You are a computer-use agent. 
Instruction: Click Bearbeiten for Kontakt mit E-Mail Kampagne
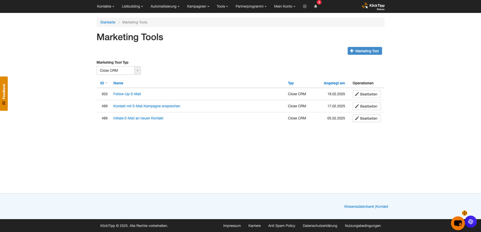[x=366, y=106]
